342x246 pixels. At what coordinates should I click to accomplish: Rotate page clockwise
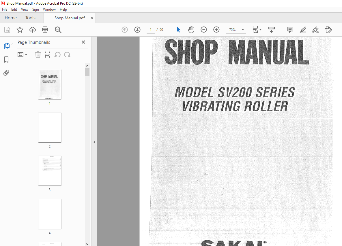point(67,55)
